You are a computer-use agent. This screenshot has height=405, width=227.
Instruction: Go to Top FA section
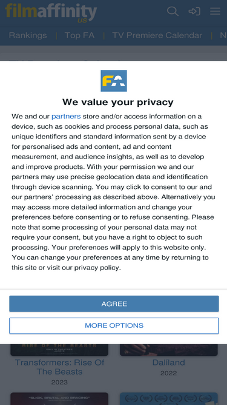[79, 35]
